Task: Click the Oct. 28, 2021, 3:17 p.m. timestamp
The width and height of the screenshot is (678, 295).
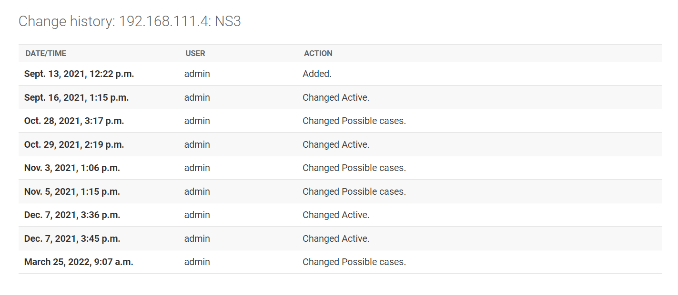Action: coord(74,121)
